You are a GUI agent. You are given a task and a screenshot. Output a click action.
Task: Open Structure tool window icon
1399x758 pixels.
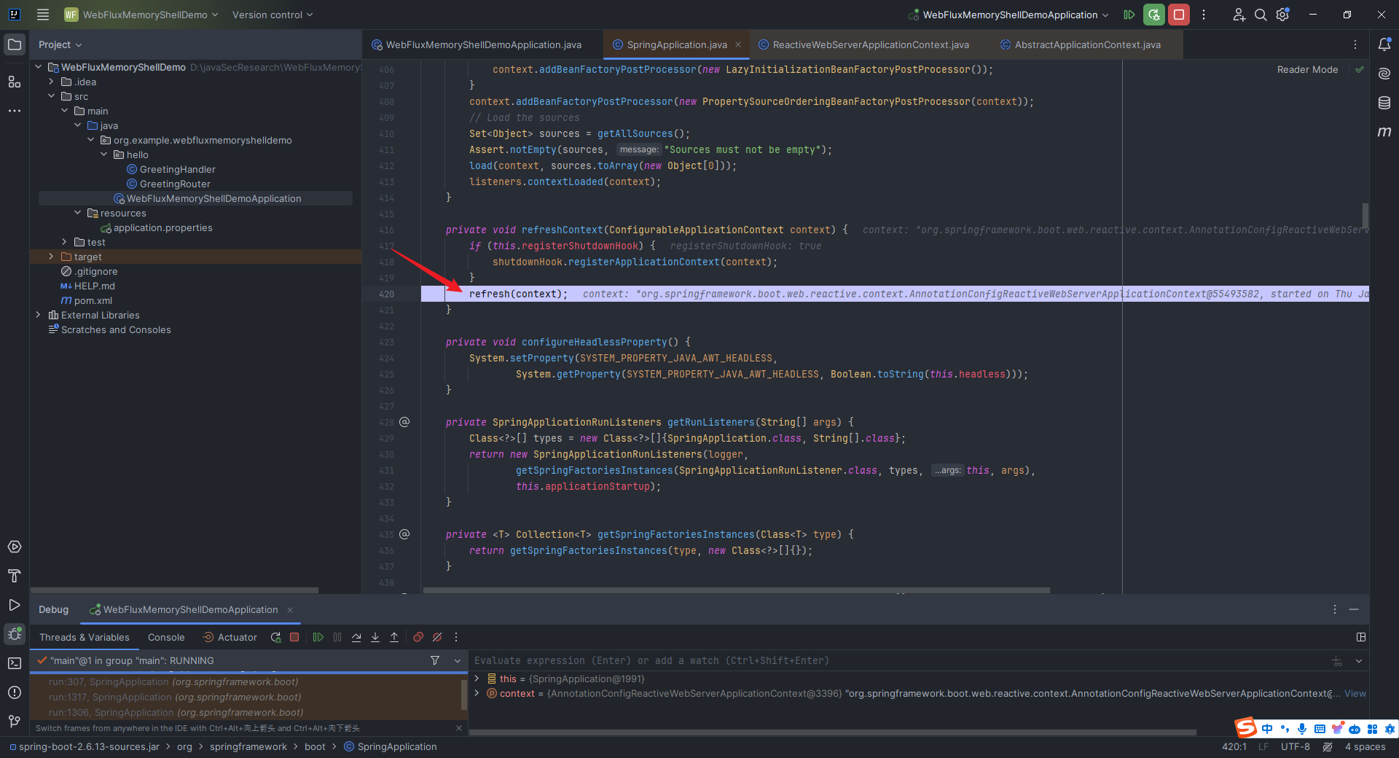(x=15, y=82)
